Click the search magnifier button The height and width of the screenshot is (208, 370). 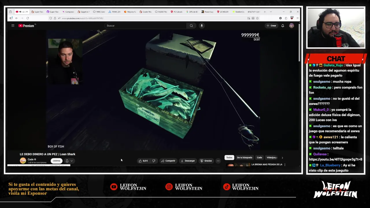pos(191,26)
